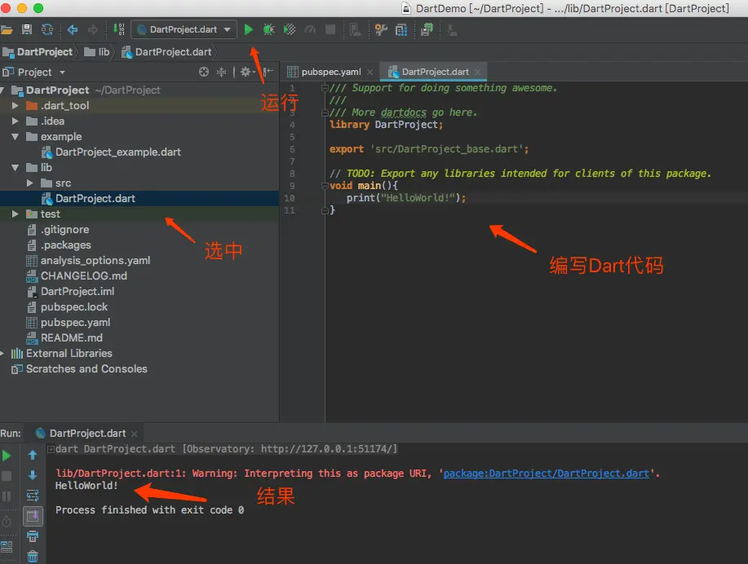Close the DartProject.dart Run tab
This screenshot has height=564, width=748.
coord(134,434)
